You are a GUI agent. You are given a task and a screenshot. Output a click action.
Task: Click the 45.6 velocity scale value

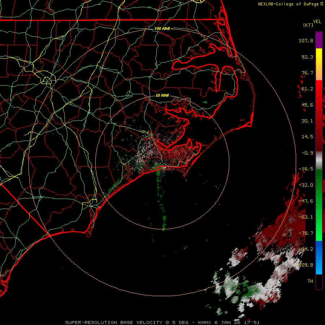click(x=307, y=105)
